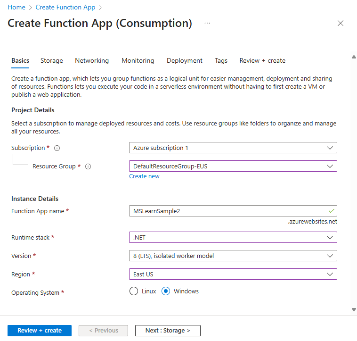Expand the Subscription dropdown

[x=233, y=148]
